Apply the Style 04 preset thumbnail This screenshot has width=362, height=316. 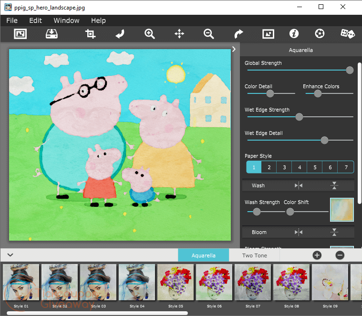click(137, 282)
